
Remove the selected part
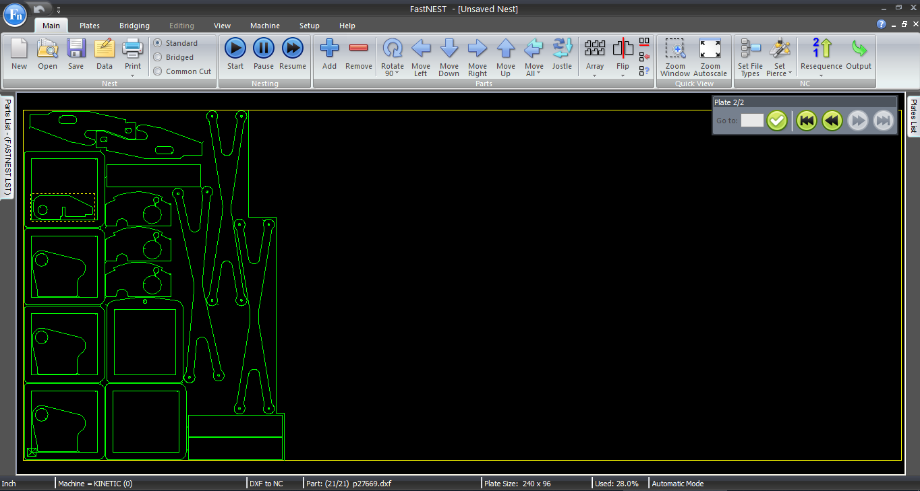[358, 54]
